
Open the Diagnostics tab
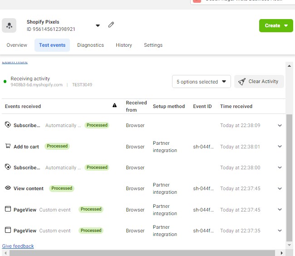pyautogui.click(x=90, y=45)
